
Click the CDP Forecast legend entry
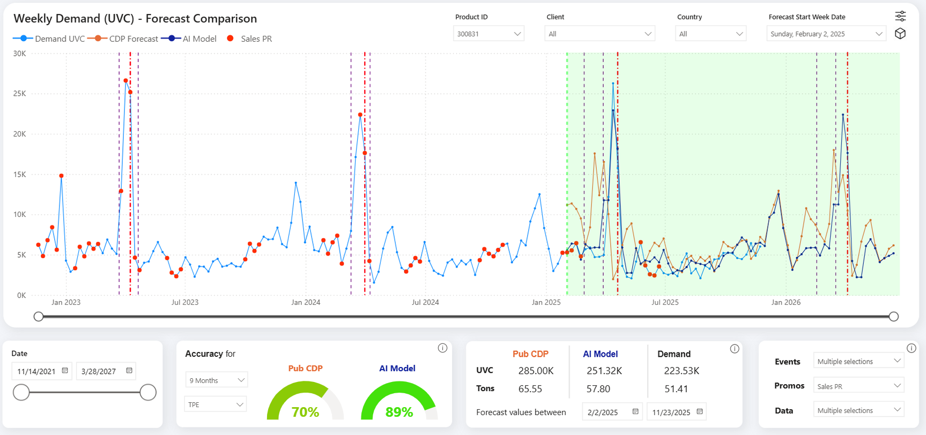pos(123,39)
